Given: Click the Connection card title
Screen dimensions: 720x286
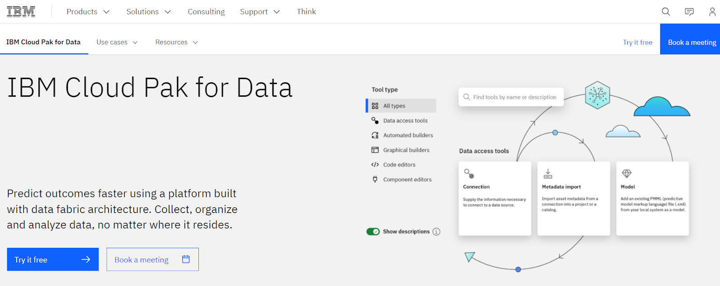Looking at the screenshot, I should pos(476,187).
